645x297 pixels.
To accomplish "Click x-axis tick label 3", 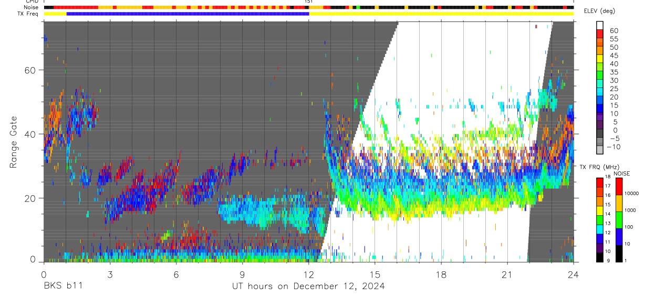I will tap(109, 274).
